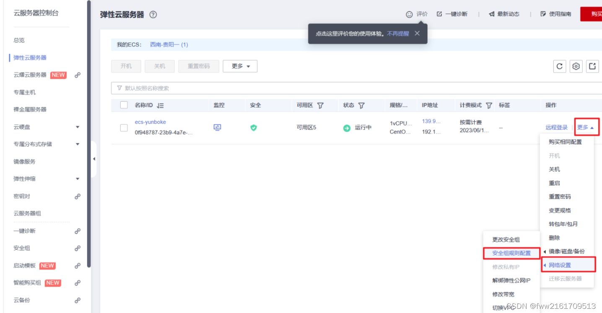The height and width of the screenshot is (313, 602).
Task: Click the 远程登录 link
Action: pyautogui.click(x=557, y=127)
